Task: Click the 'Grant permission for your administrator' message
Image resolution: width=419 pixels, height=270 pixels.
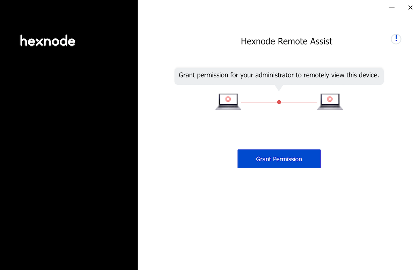Action: pyautogui.click(x=279, y=75)
